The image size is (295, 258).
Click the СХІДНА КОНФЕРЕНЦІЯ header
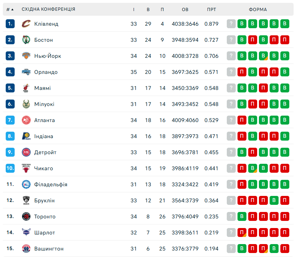tap(48, 9)
